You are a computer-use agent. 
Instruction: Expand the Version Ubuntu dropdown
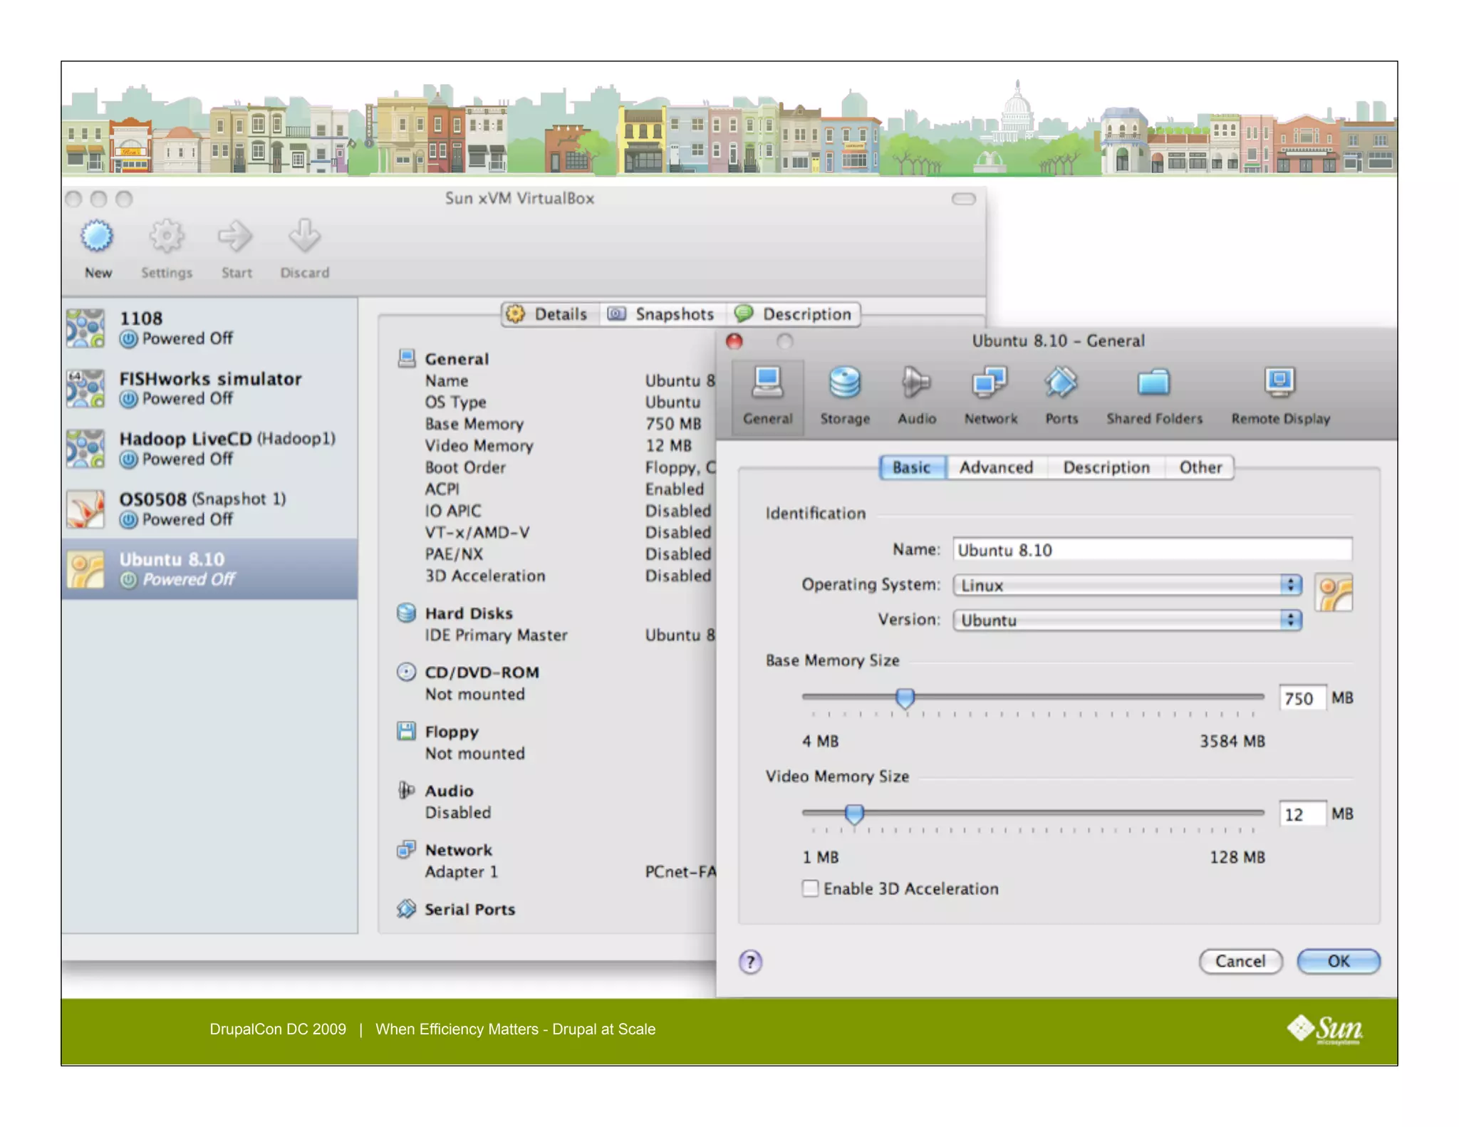(1127, 620)
